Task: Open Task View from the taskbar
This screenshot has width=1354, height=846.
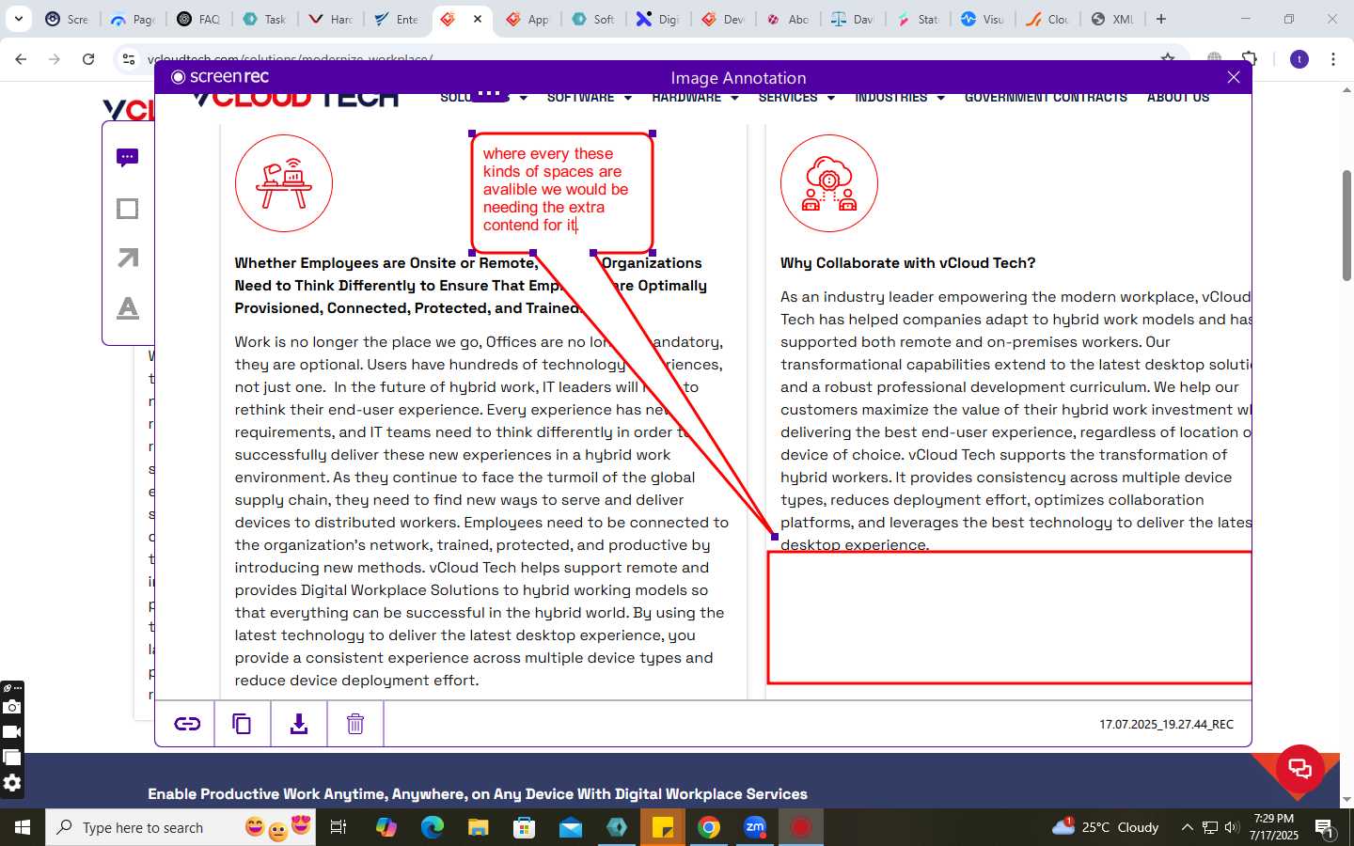Action: click(338, 827)
